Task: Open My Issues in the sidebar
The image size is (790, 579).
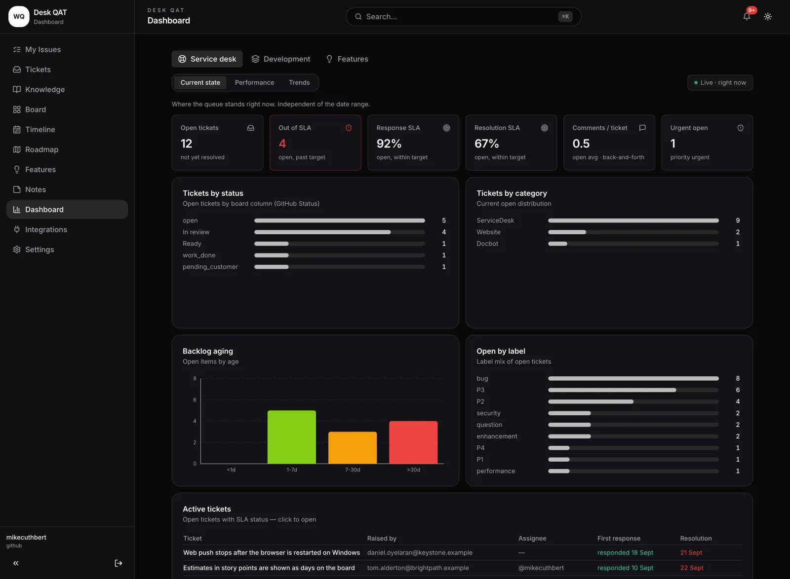Action: tap(67, 49)
